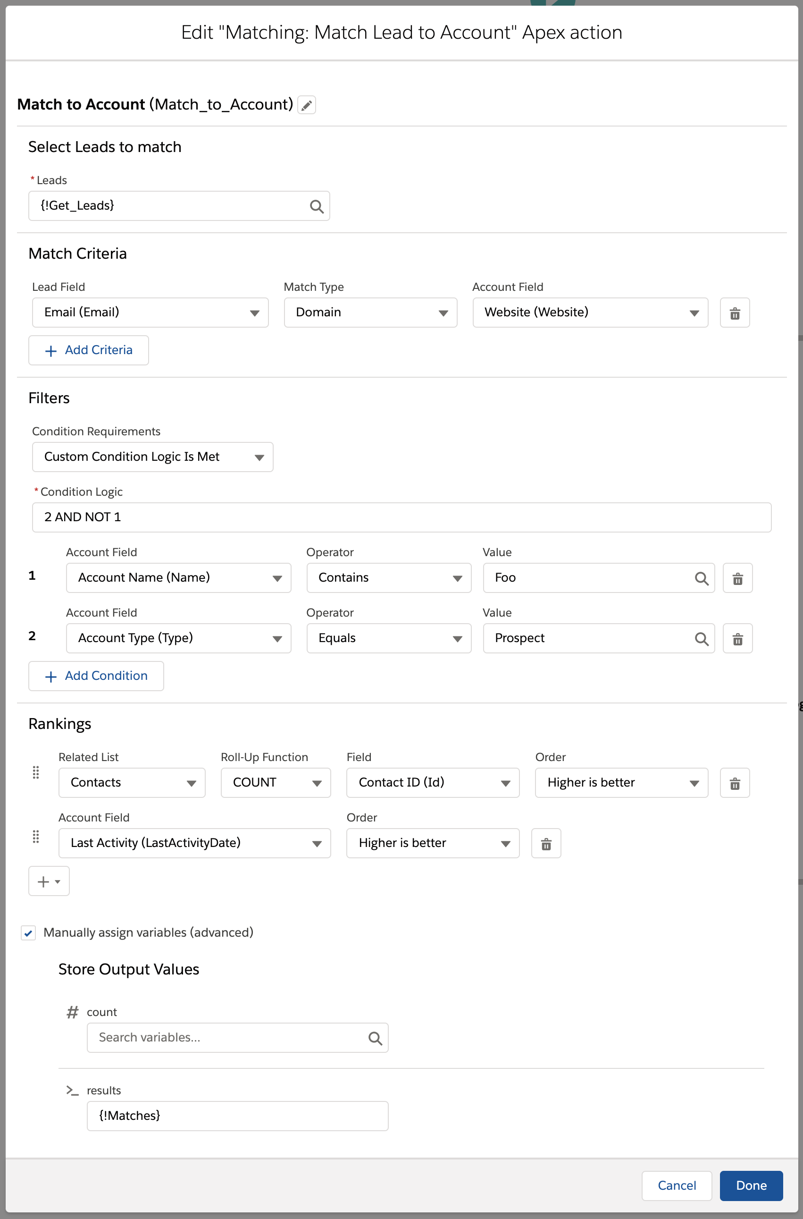Delete filter condition 1 with trash icon
This screenshot has width=803, height=1219.
coord(737,578)
